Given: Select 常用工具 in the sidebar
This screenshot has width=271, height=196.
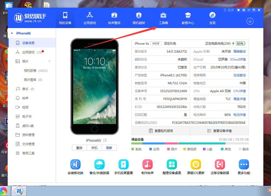Looking at the screenshot, I should tap(32, 153).
